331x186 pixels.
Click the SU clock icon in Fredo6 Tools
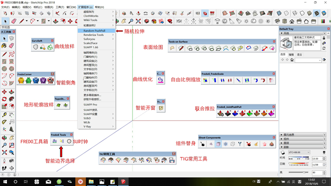[69, 141]
